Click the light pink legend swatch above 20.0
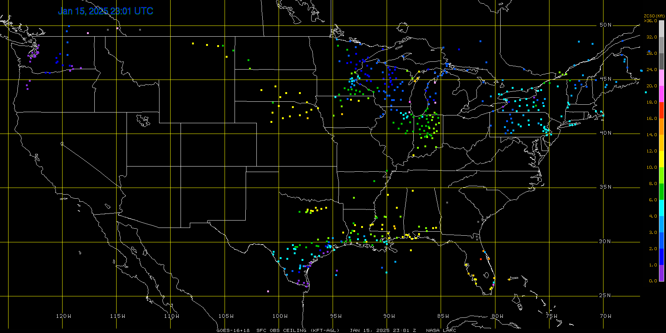Screen dimensions: 666x333 coord(662,78)
